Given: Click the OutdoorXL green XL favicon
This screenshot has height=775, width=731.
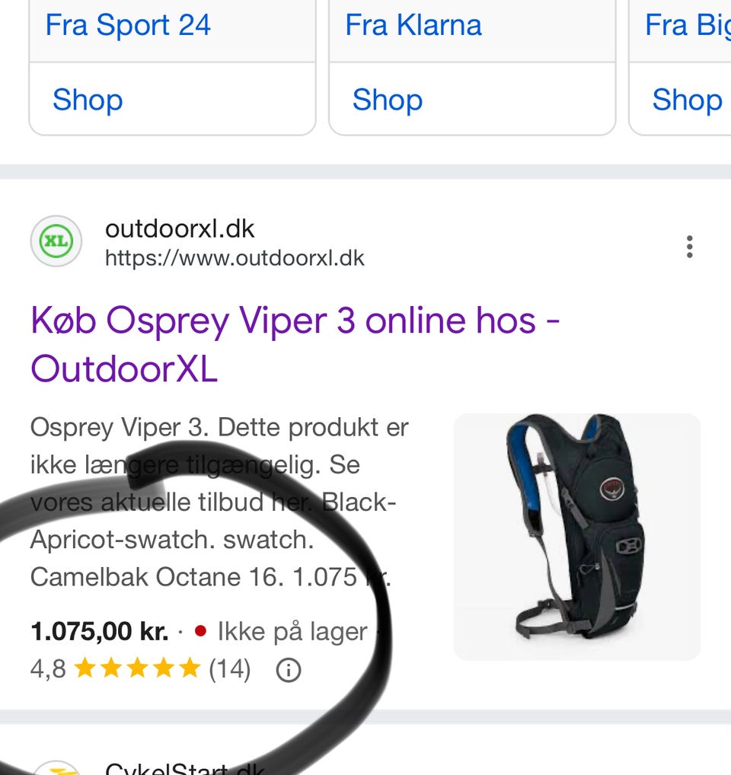Looking at the screenshot, I should point(56,241).
